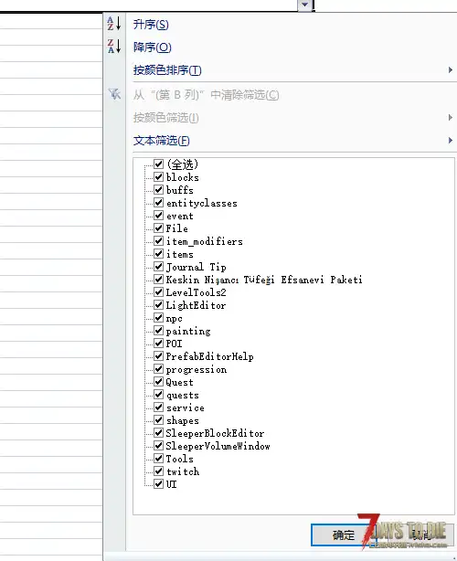Uncheck the twitch checkbox
This screenshot has height=561, width=457.
[158, 471]
